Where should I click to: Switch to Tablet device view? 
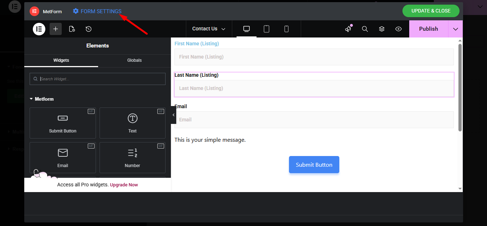tap(267, 29)
